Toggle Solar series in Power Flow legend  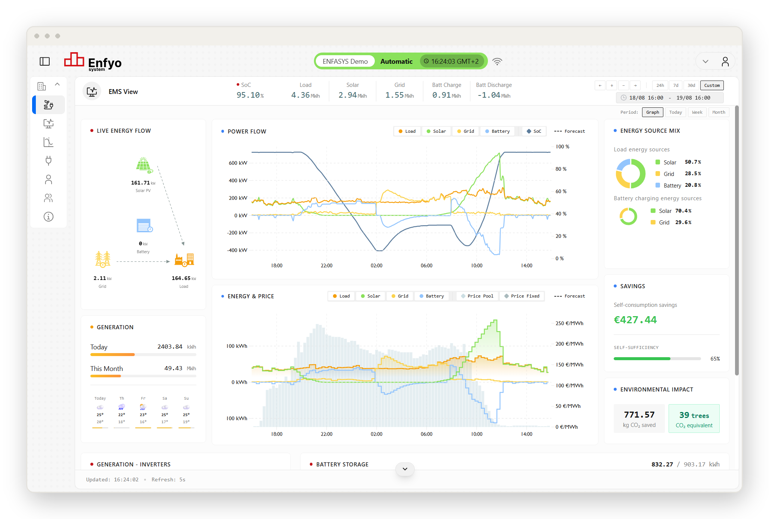click(x=436, y=131)
